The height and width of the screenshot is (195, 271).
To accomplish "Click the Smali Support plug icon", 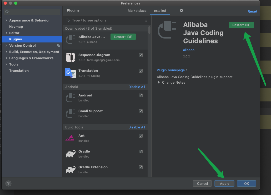I will tap(70, 113).
